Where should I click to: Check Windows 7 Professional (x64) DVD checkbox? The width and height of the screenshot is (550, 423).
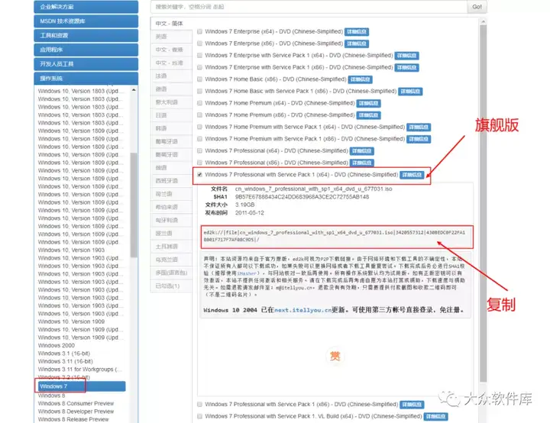pyautogui.click(x=199, y=151)
